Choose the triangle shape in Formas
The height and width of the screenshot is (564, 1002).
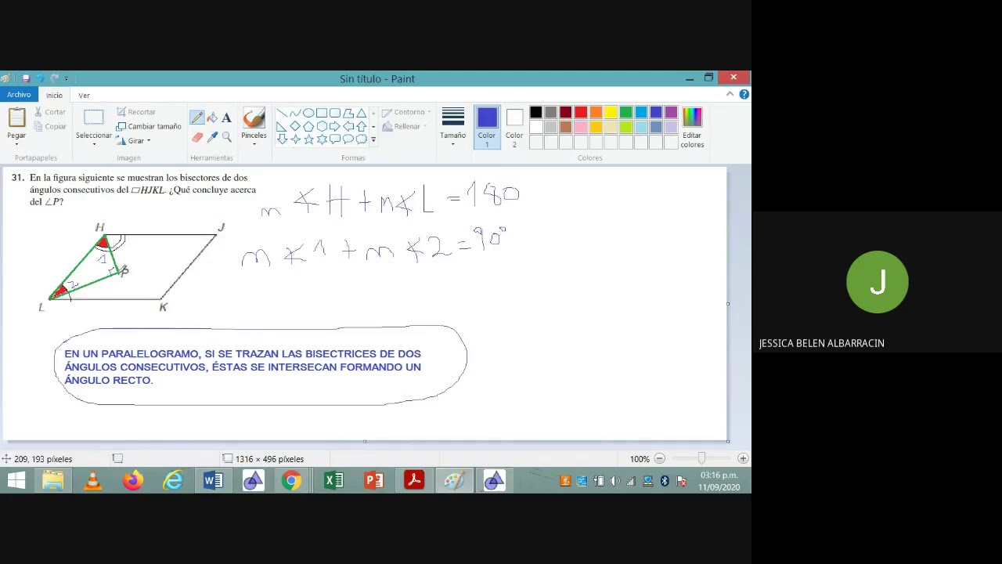[x=361, y=113]
